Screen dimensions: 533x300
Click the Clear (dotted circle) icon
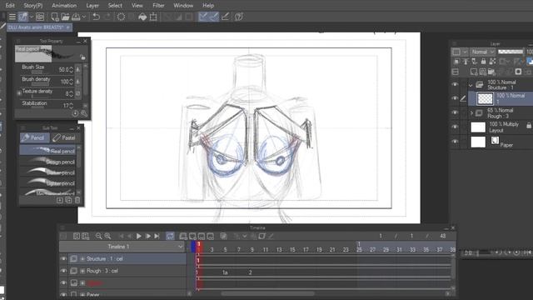point(121,17)
